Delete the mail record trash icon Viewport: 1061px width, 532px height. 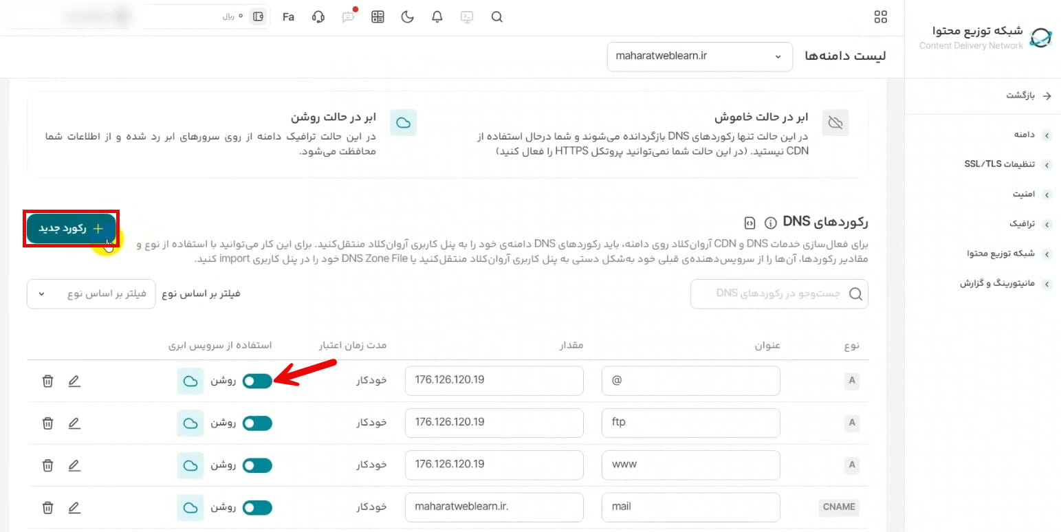pos(47,508)
